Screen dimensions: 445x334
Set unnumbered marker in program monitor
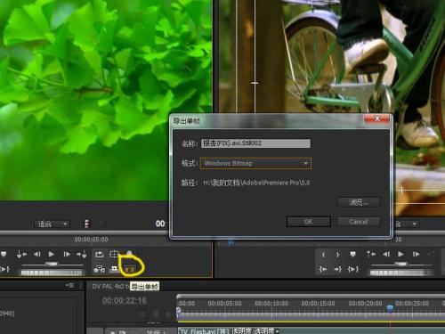(x=352, y=254)
